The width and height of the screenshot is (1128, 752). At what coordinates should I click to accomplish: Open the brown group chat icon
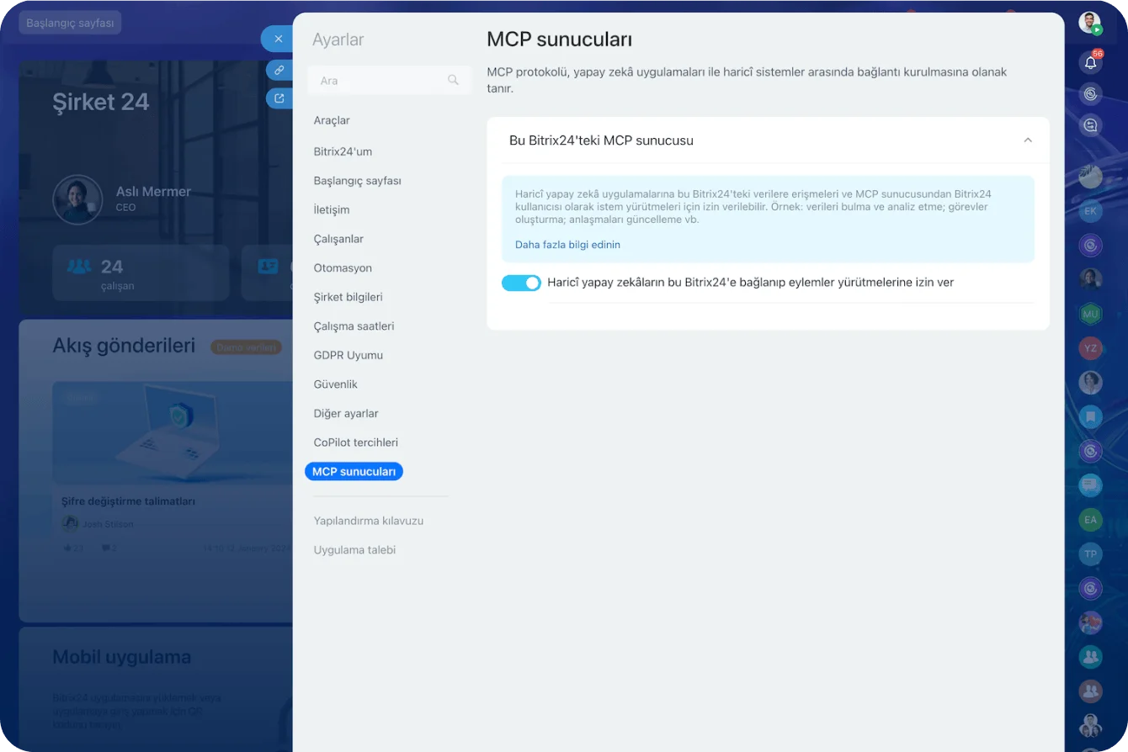[x=1091, y=691]
